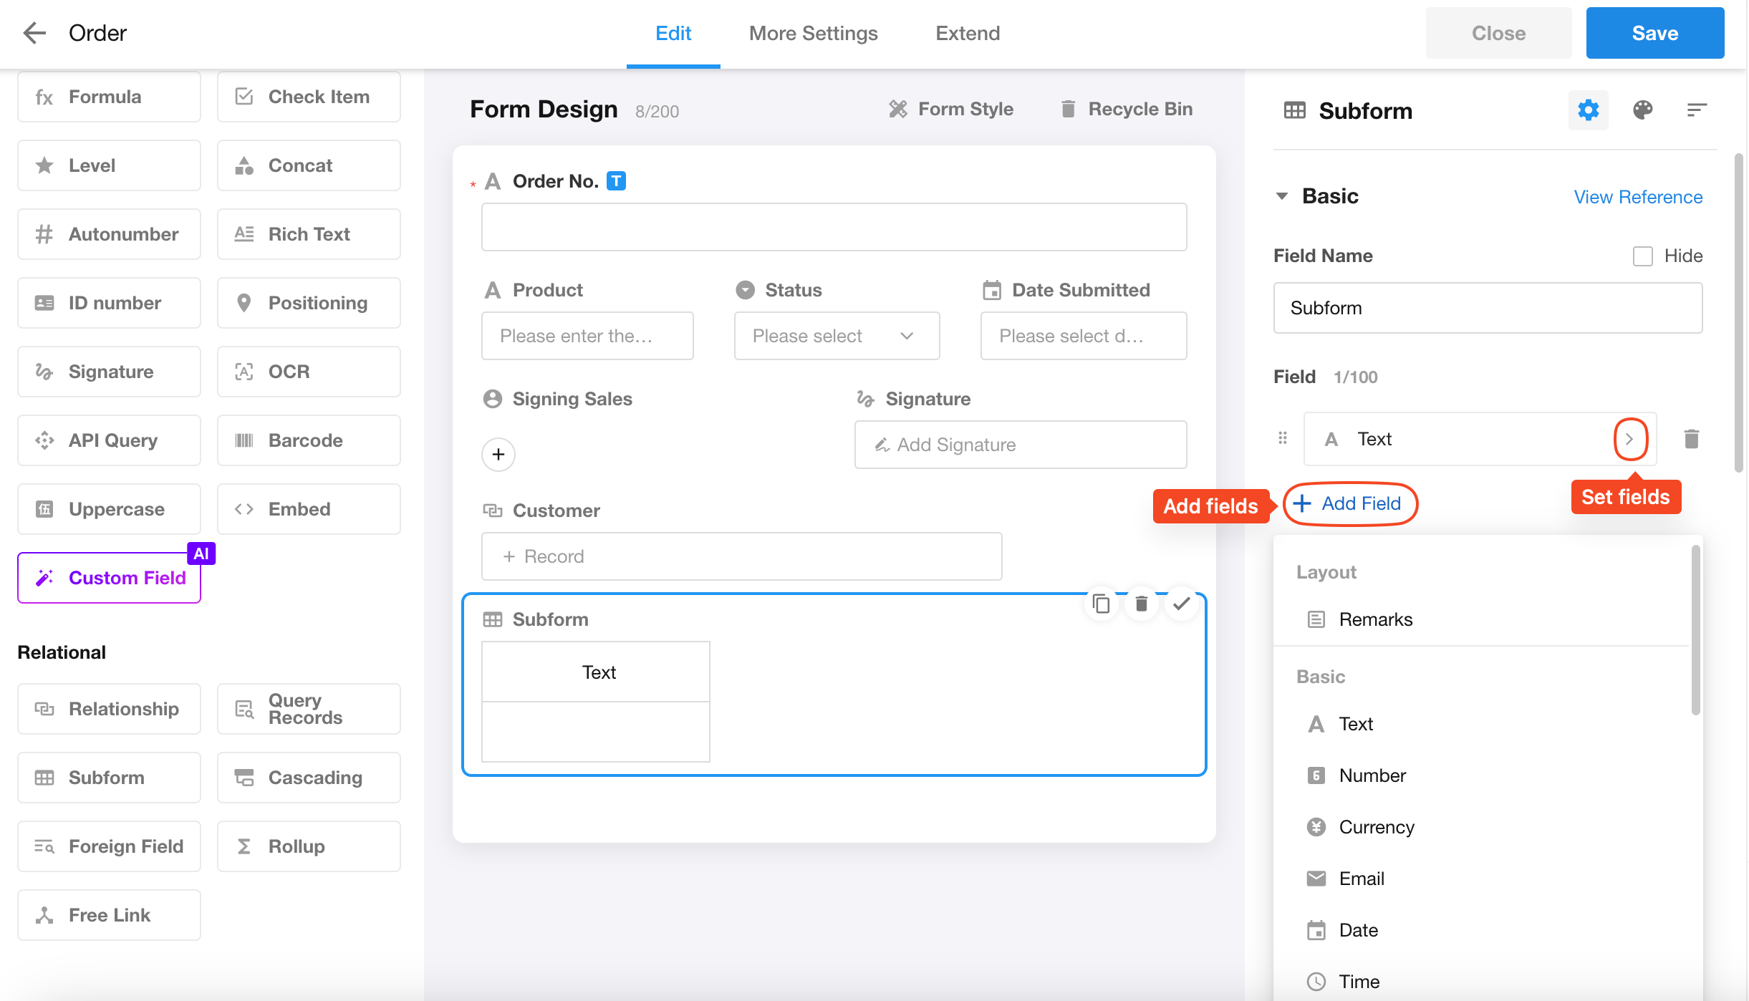Add the API Query widget
This screenshot has height=1001, width=1749.
pyautogui.click(x=109, y=440)
